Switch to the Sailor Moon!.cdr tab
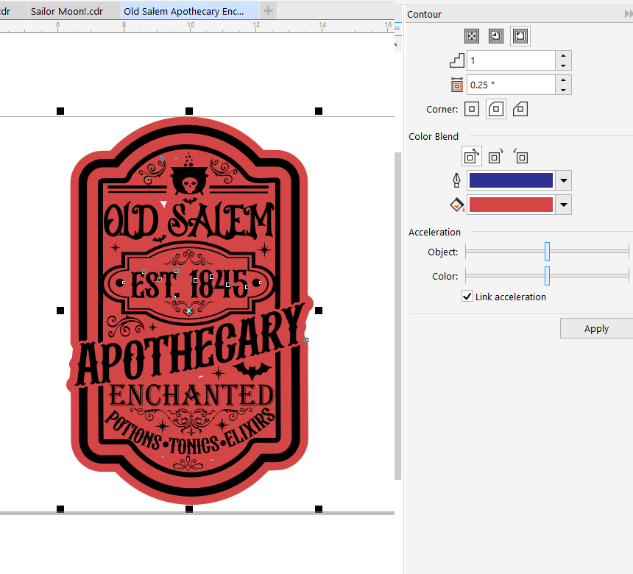633x574 pixels. click(66, 11)
